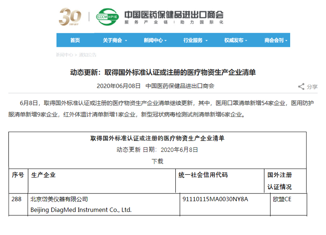The image size is (326, 235).
Task: Select the slogan 服务产业链 助力国际化
Action: pyautogui.click(x=174, y=22)
